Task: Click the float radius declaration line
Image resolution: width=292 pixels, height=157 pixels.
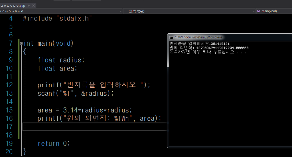Action: pyautogui.click(x=61, y=60)
